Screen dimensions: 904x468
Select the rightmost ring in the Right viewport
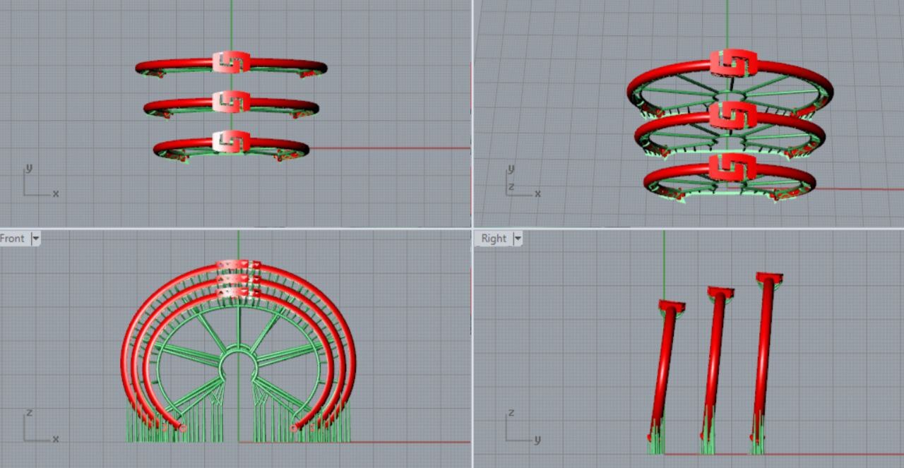tap(763, 353)
